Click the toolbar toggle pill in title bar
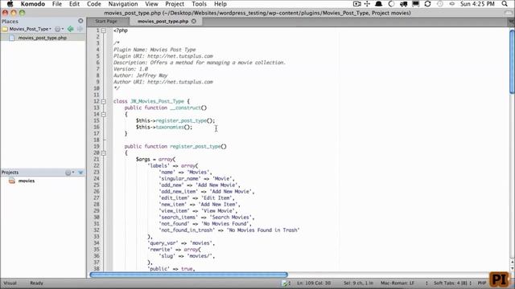515x289 pixels. pyautogui.click(x=509, y=13)
